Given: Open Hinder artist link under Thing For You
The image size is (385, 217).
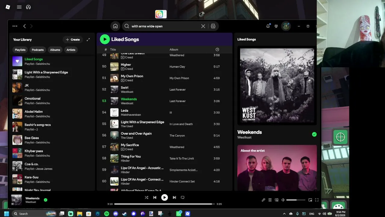Looking at the screenshot, I should (x=125, y=161).
